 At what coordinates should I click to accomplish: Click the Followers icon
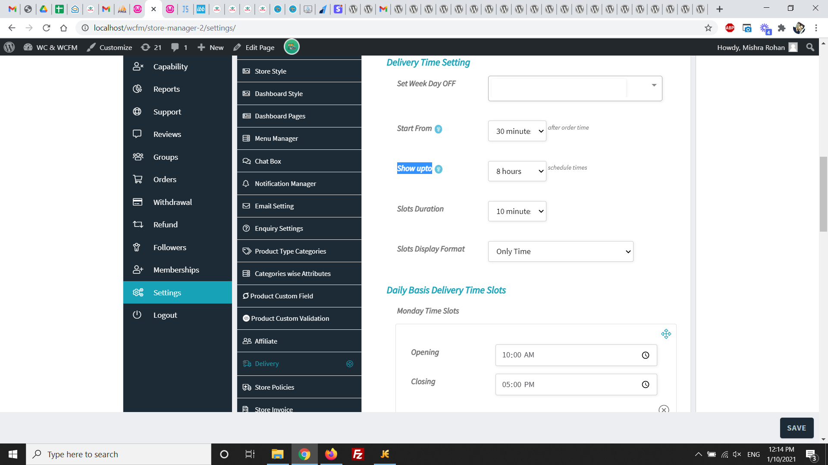click(x=137, y=247)
